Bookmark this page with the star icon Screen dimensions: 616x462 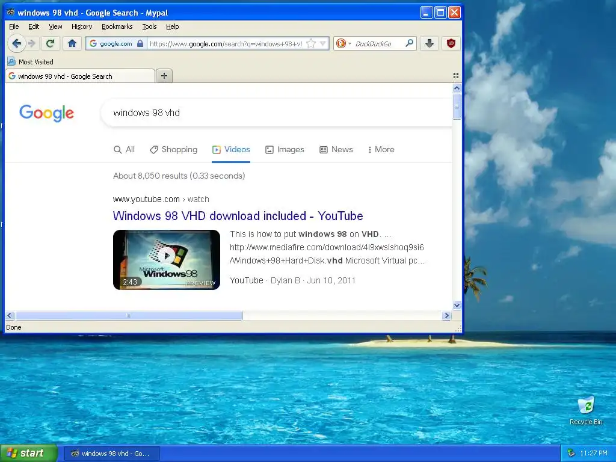point(311,43)
